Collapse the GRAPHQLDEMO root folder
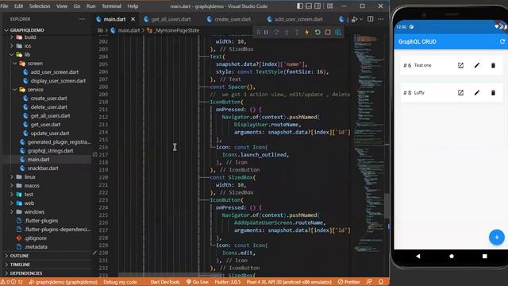Image resolution: width=508 pixels, height=286 pixels. [x=6, y=30]
